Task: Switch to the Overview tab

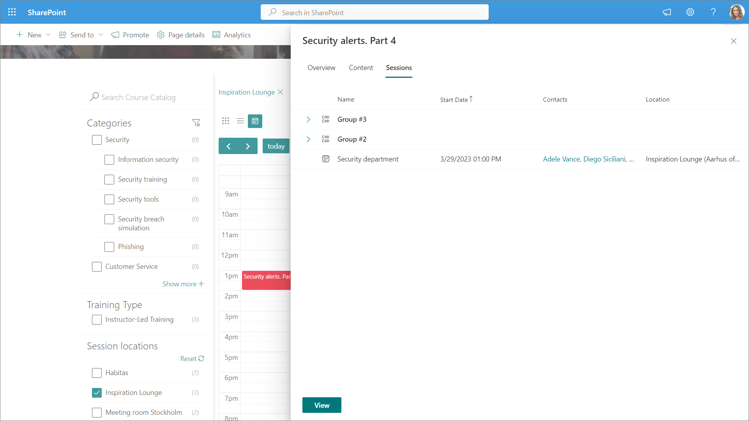Action: click(x=321, y=68)
